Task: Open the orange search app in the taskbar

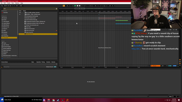Action: click(67, 100)
